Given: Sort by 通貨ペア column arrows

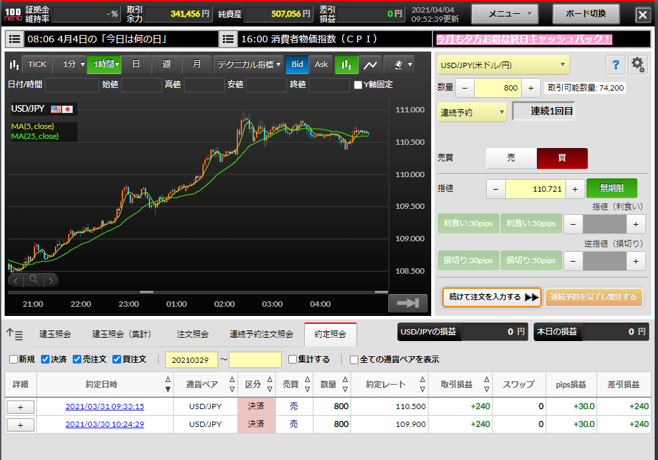Looking at the screenshot, I should [232, 384].
